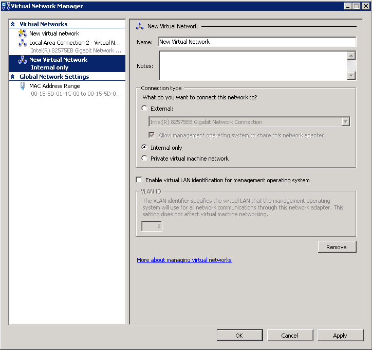This screenshot has height=350, width=372.
Task: Click the network icon in details header
Action: point(140,26)
